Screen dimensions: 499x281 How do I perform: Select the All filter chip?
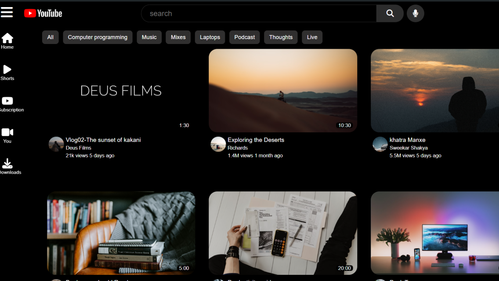[x=51, y=37]
